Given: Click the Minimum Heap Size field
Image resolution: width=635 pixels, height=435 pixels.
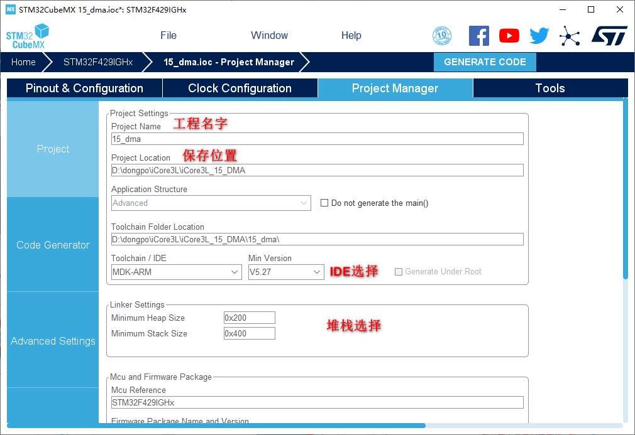Looking at the screenshot, I should [x=249, y=318].
